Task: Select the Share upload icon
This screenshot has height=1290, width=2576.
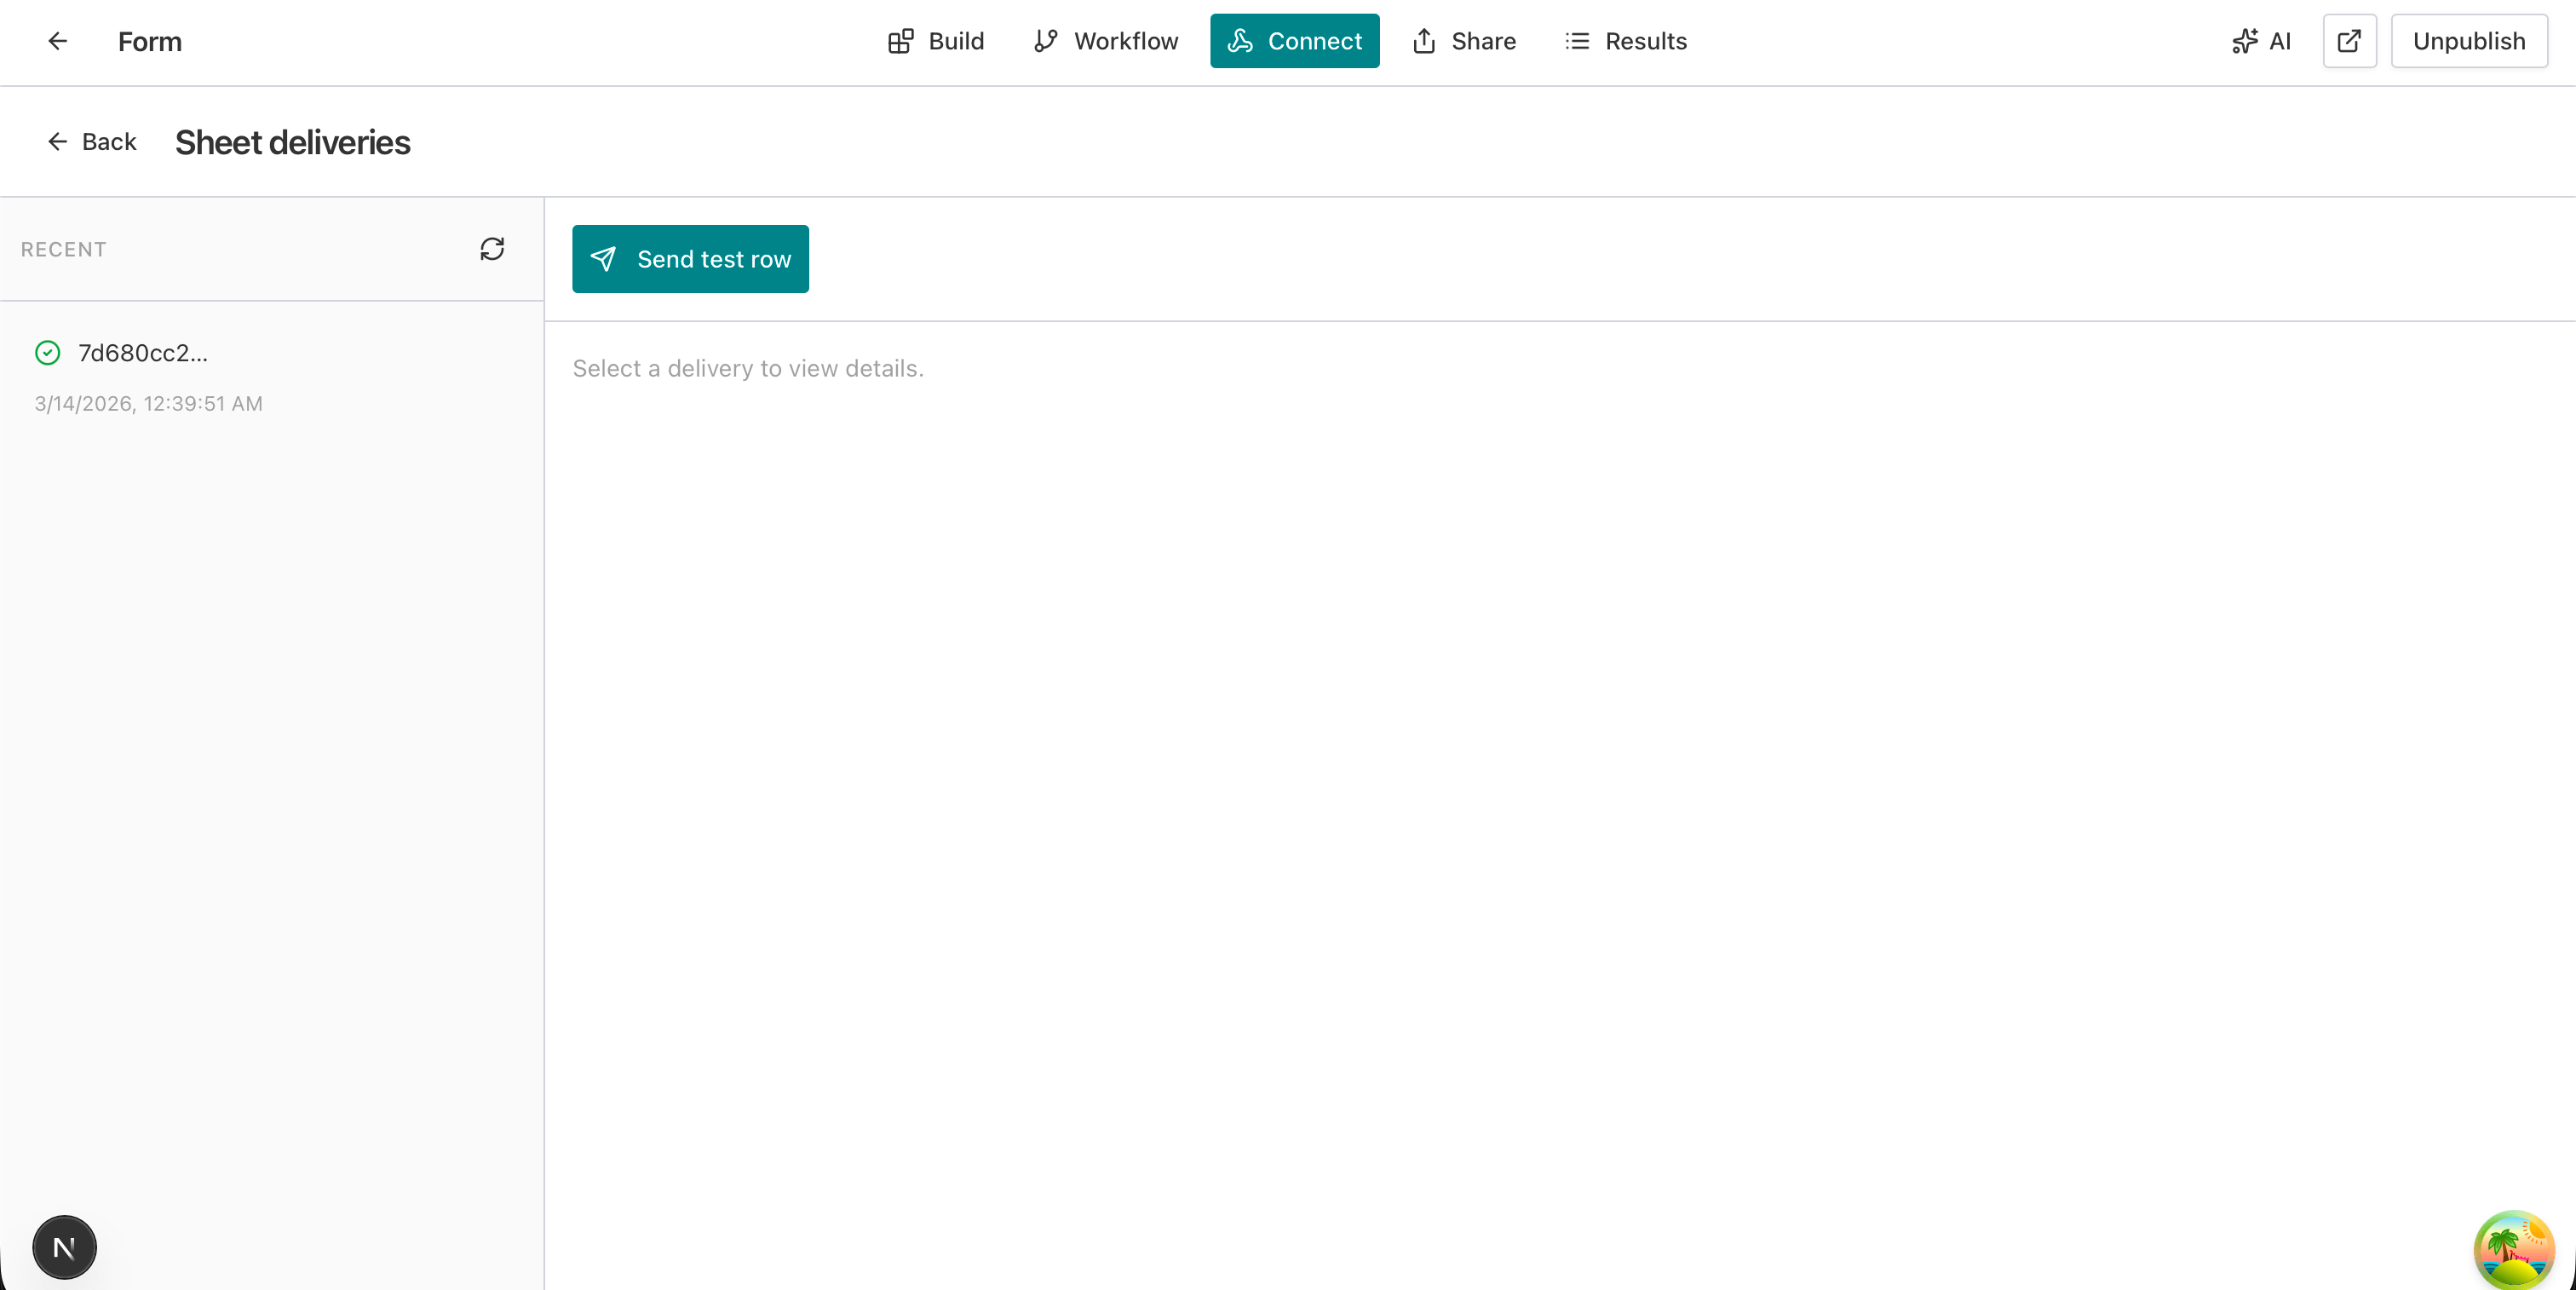Action: tap(1424, 41)
